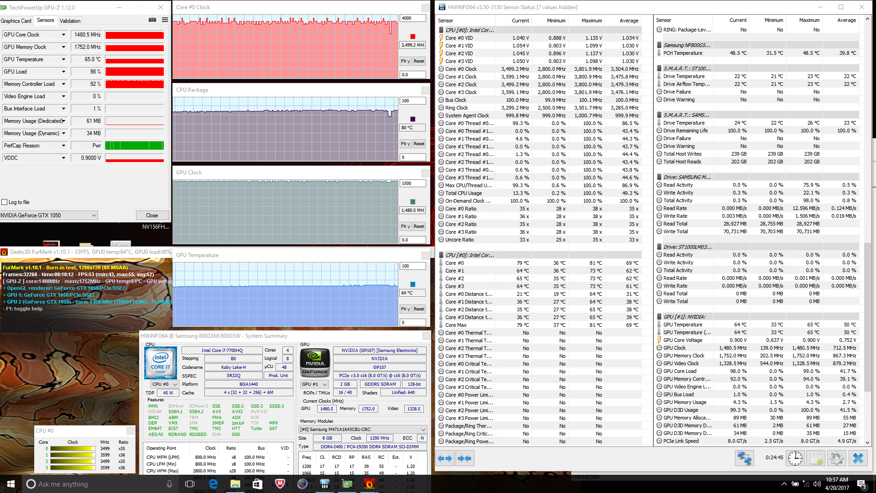Click HWiNFO collapse columns arrows icon
Image resolution: width=876 pixels, height=493 pixels.
(464, 458)
